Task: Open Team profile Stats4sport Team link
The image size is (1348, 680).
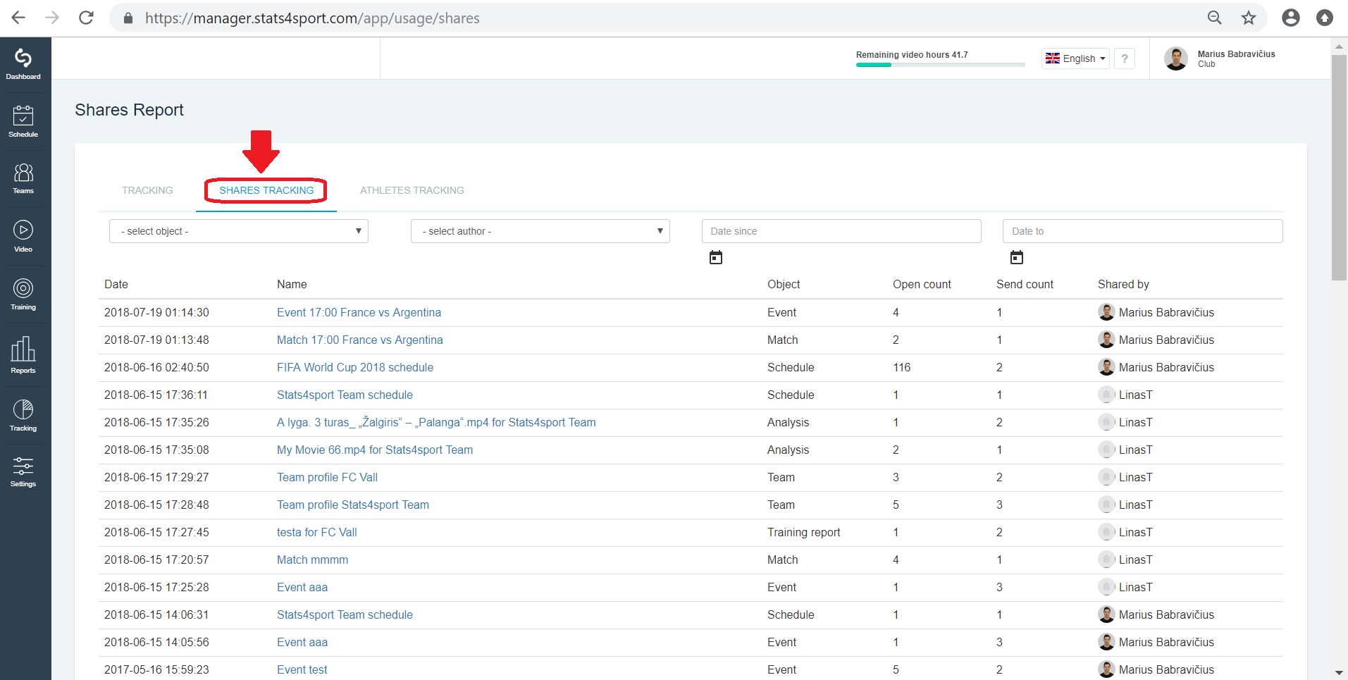Action: [x=353, y=505]
